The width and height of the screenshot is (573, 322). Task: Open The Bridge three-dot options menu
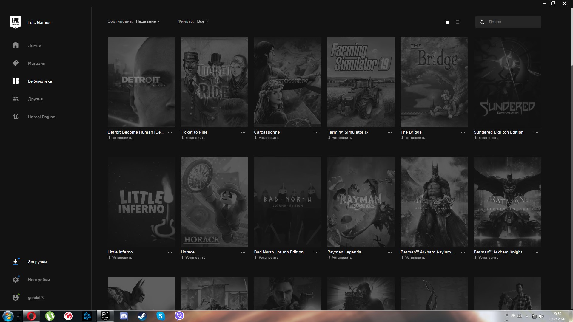(463, 132)
